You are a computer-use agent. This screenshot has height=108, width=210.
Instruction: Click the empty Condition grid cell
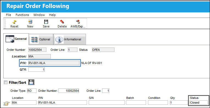click(x=158, y=103)
